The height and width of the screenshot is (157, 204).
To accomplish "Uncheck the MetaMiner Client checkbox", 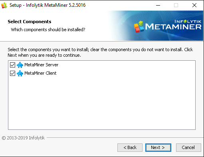I will point(13,73).
